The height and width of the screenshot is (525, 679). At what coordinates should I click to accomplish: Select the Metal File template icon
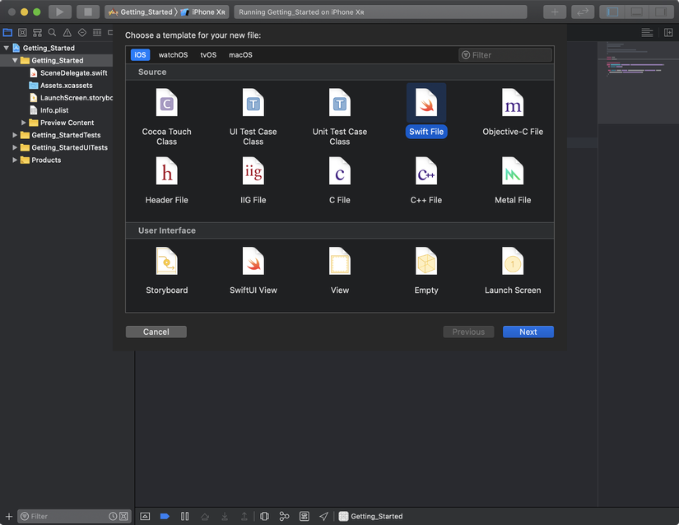[x=512, y=173]
